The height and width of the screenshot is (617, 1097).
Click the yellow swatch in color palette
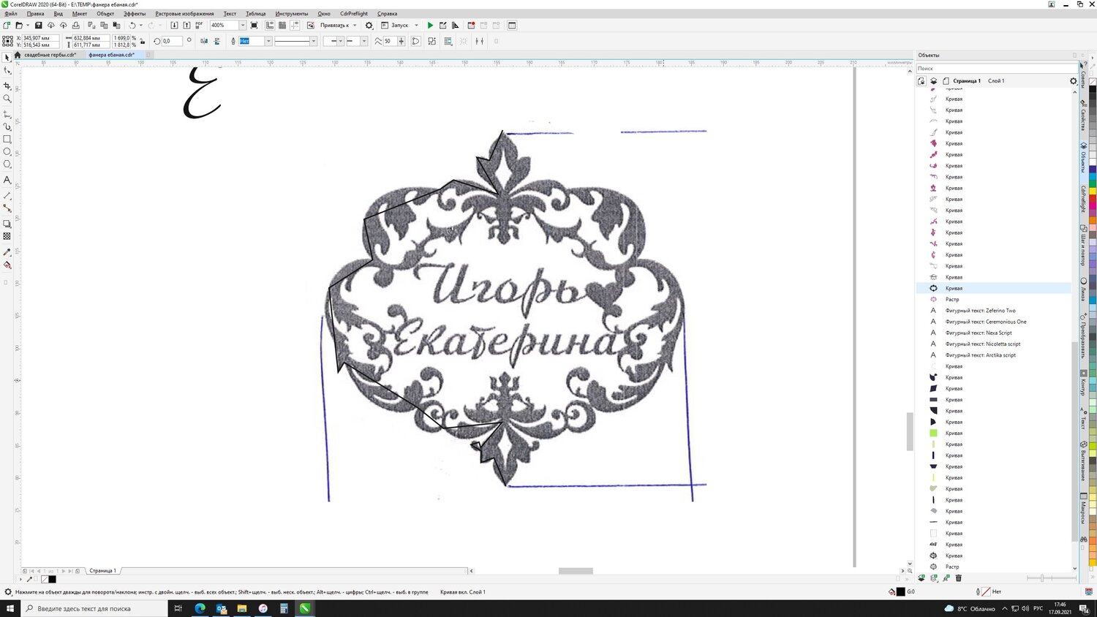pyautogui.click(x=1093, y=192)
